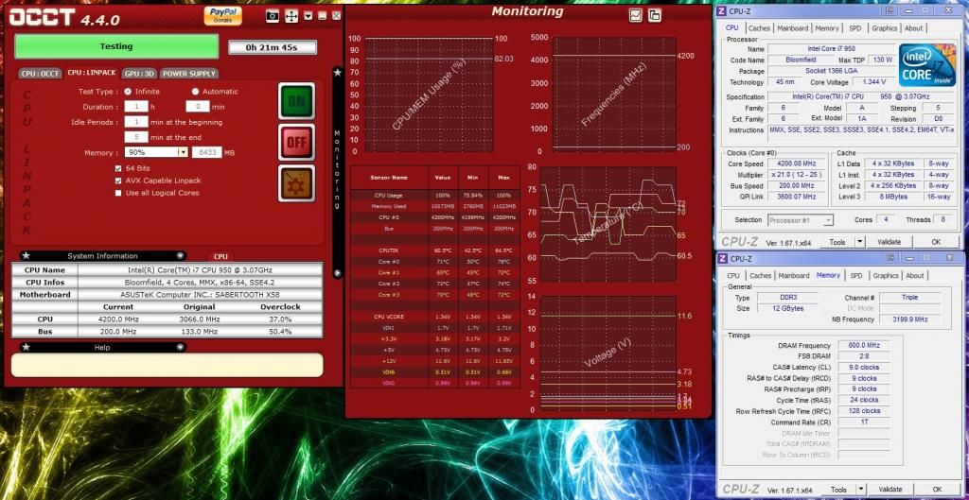The height and width of the screenshot is (500, 969).
Task: Click the round arrow below the Monitoring sidebar
Action: 338,272
